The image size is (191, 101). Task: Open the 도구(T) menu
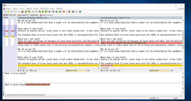click(36, 9)
